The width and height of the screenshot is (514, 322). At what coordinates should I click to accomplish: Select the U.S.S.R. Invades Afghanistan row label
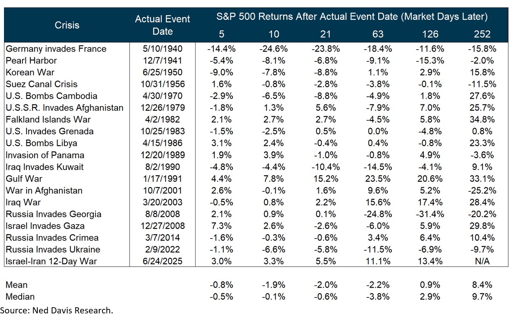65,108
